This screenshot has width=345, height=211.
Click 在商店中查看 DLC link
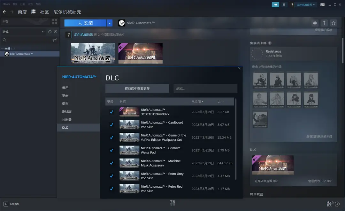(x=266, y=181)
